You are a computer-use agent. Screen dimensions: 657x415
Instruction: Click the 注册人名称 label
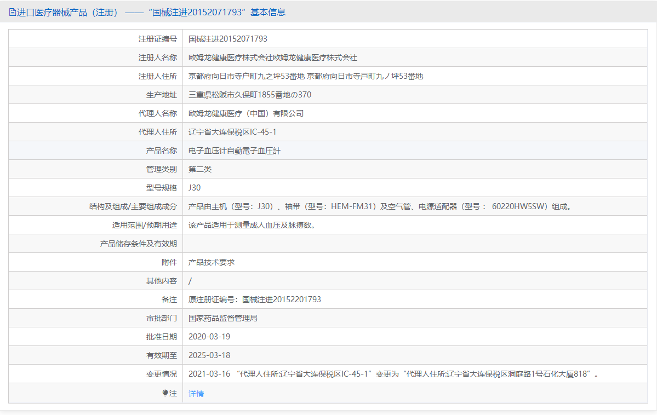click(x=158, y=57)
